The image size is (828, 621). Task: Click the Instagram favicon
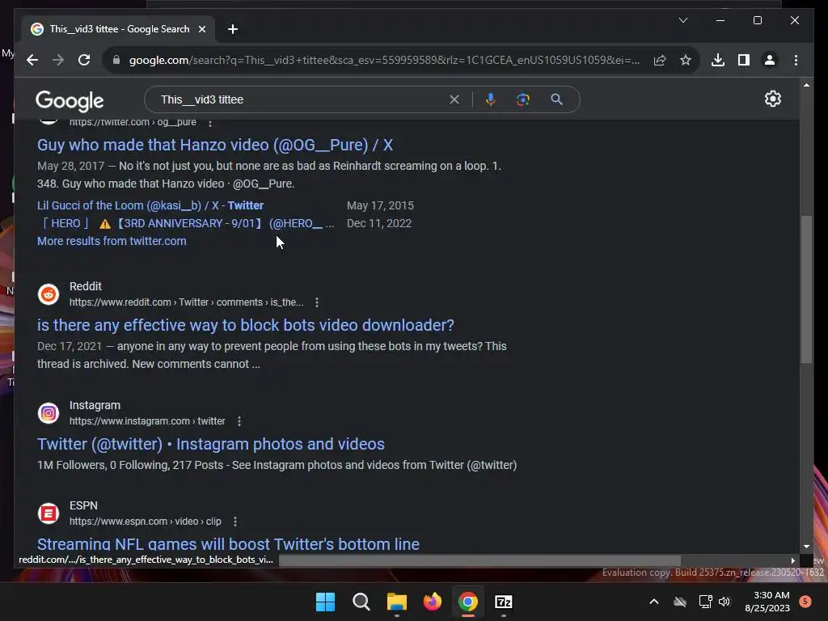(48, 413)
